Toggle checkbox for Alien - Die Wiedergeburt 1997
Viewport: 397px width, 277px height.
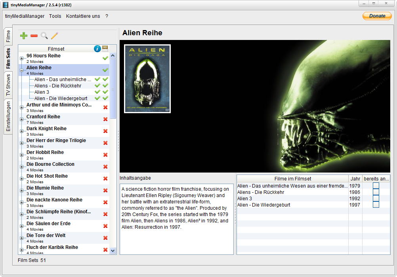tap(376, 205)
